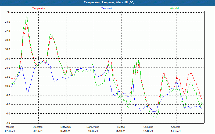Screen dimensions: 215x134
Task: Select the °C unit label on the Y axis
Action: point(9,12)
